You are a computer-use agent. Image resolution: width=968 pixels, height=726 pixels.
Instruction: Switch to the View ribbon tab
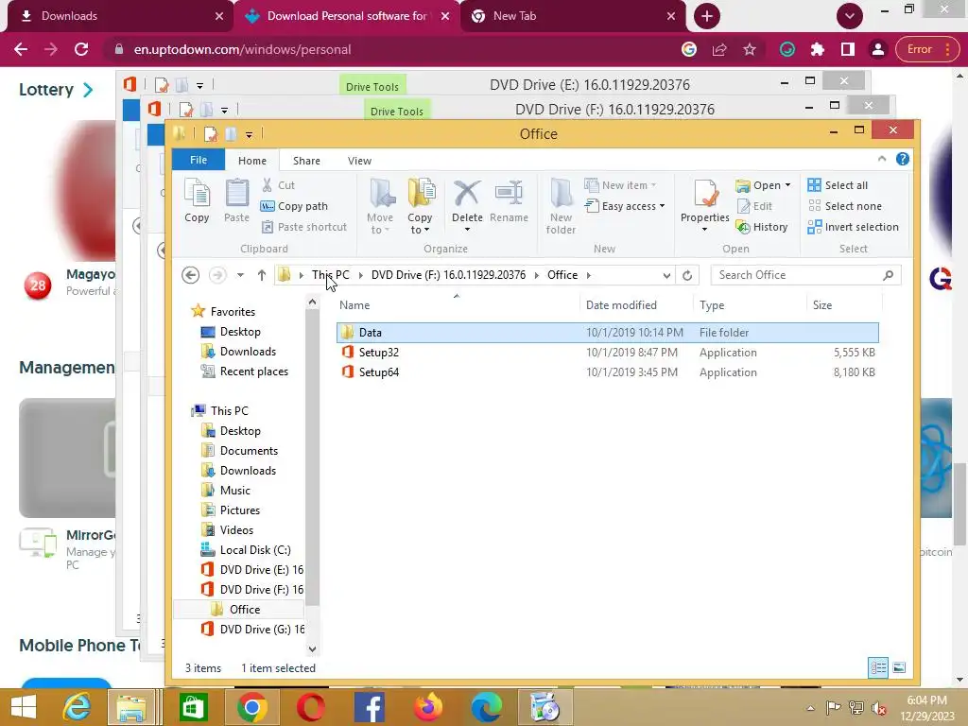(x=359, y=161)
